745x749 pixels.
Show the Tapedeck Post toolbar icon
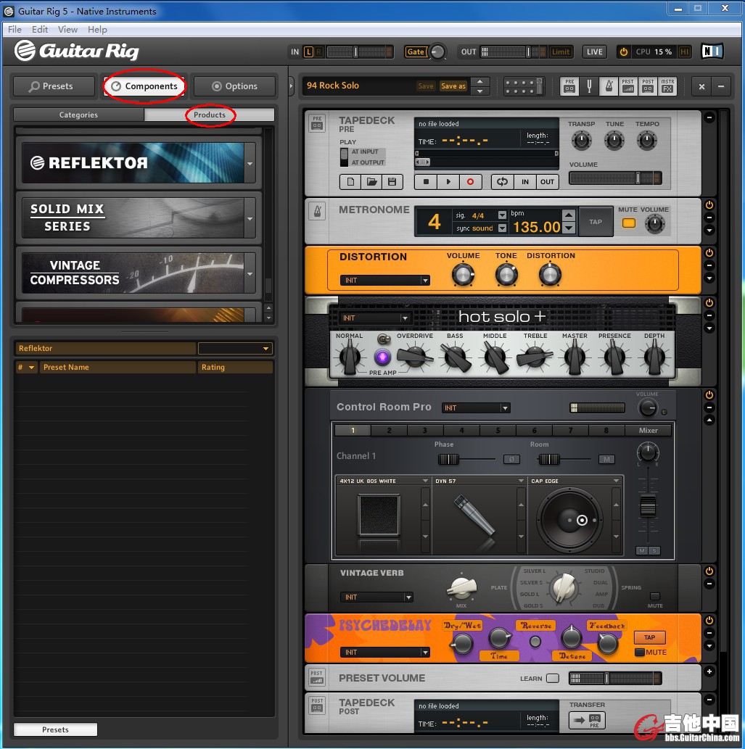[648, 86]
